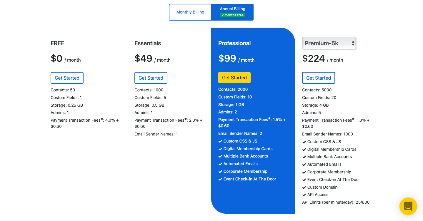Click the checkmark next to Automated Emails in Professional
423x221 pixels.
(220, 164)
